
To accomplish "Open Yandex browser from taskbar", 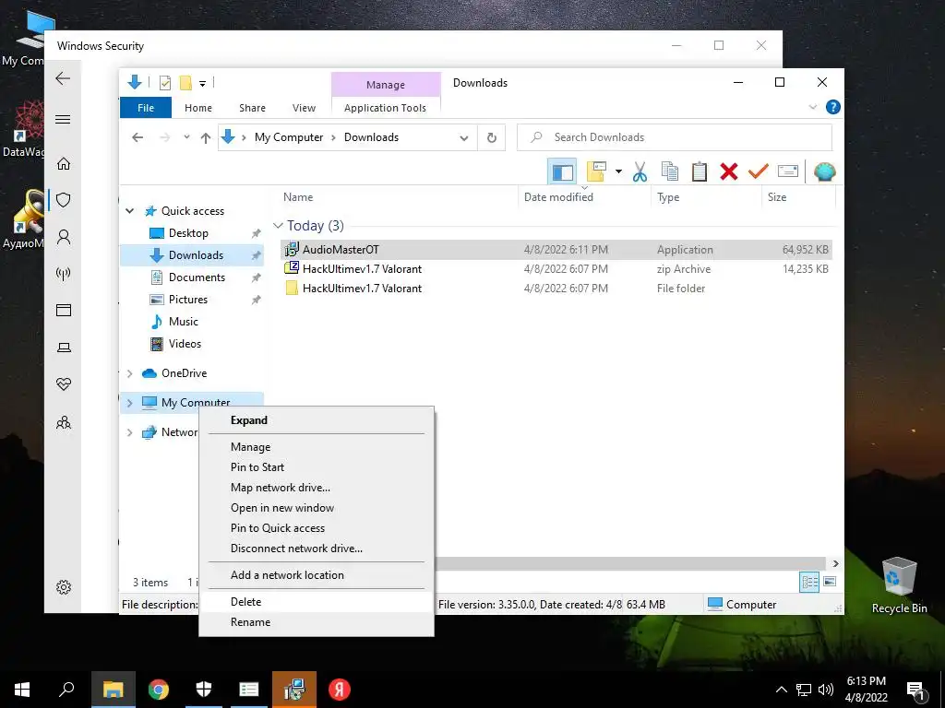I will coord(340,690).
